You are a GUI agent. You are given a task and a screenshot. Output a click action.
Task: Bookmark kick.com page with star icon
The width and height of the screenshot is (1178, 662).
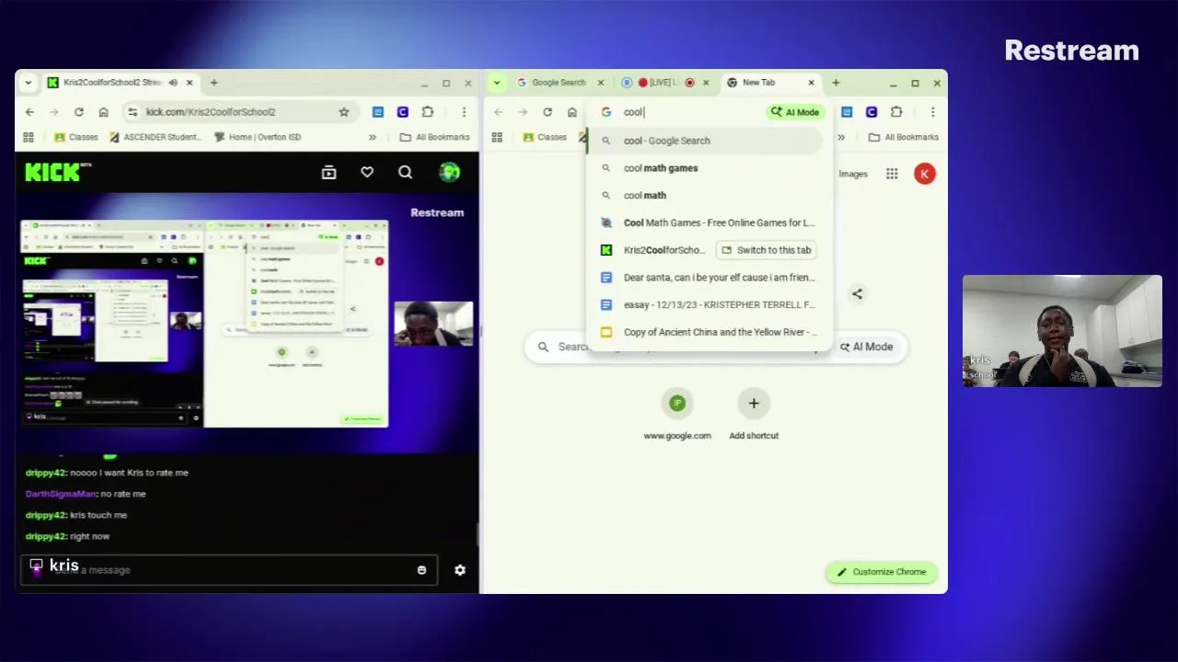coord(343,112)
